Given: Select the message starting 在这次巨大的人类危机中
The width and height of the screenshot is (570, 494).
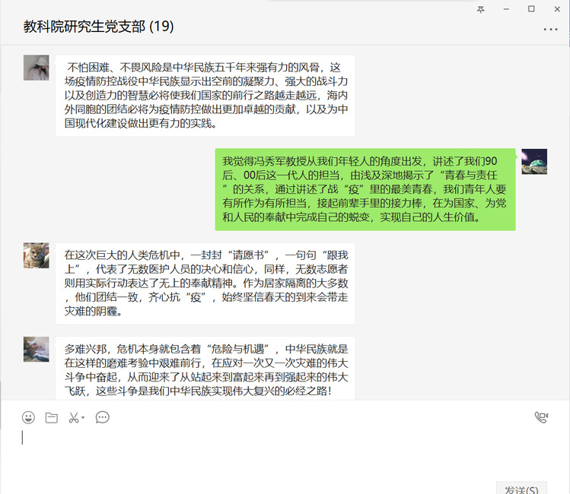Looking at the screenshot, I should click(x=205, y=283).
